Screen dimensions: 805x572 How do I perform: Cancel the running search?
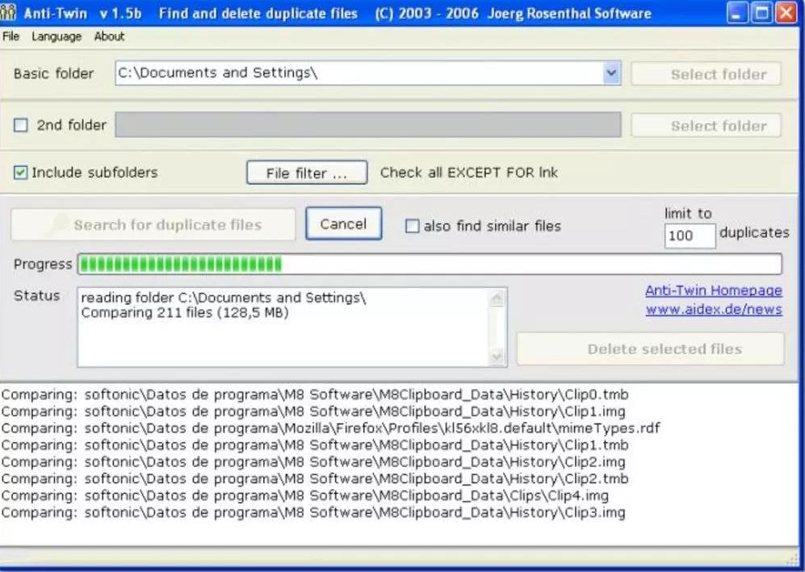point(343,223)
